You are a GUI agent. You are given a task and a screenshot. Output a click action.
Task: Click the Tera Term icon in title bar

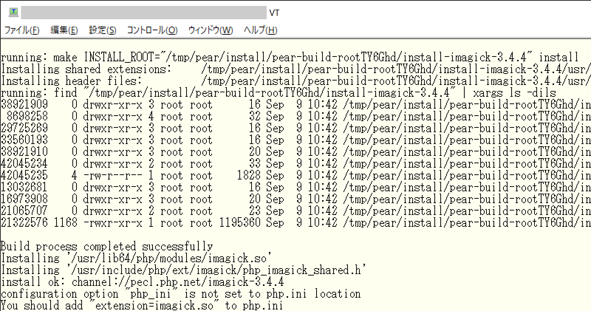coord(14,12)
